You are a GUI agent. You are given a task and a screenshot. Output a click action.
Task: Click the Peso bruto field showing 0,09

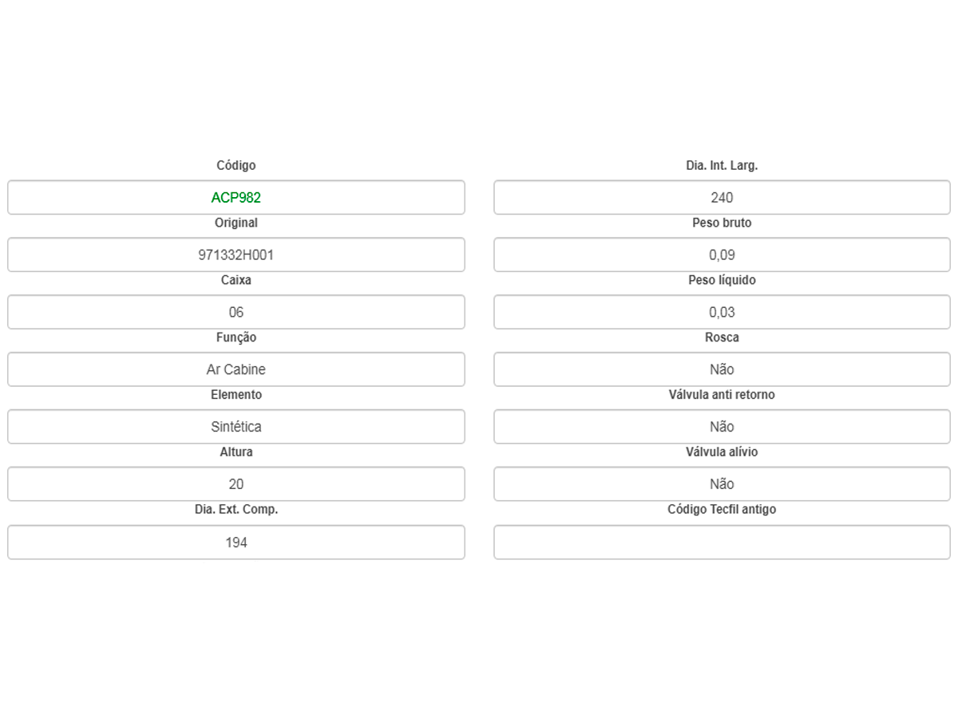[x=722, y=255]
